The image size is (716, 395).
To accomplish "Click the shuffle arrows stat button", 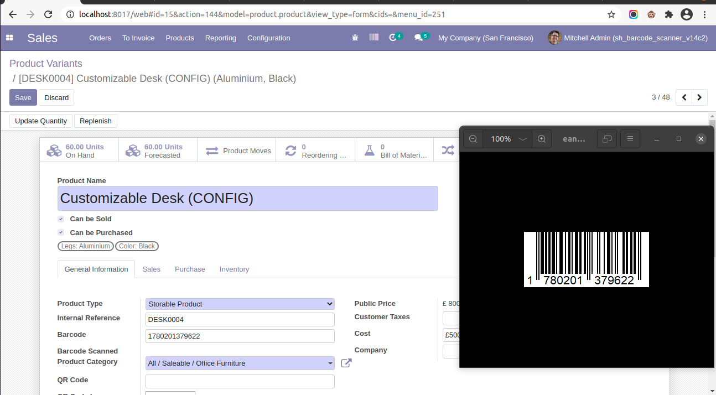I will 447,150.
